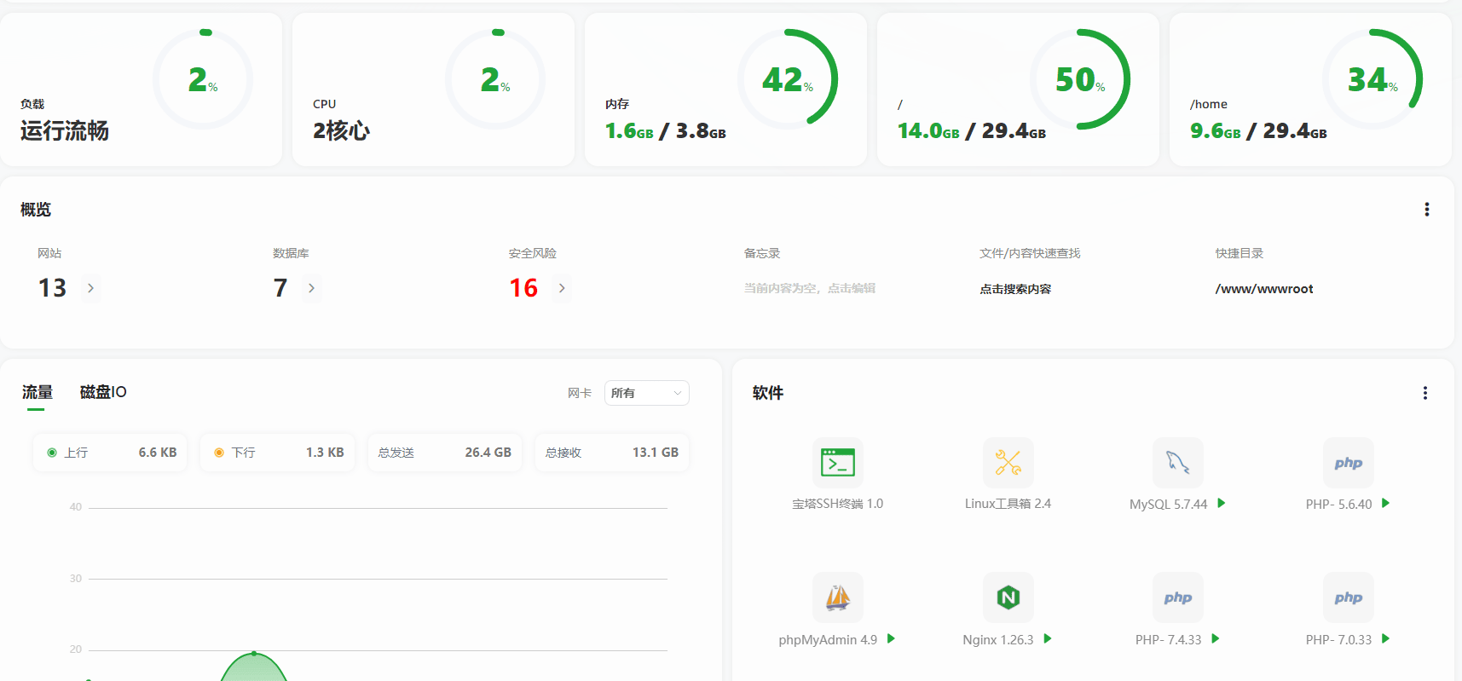Open the PHP-5.6.40 software icon
The height and width of the screenshot is (681, 1462).
[1348, 463]
